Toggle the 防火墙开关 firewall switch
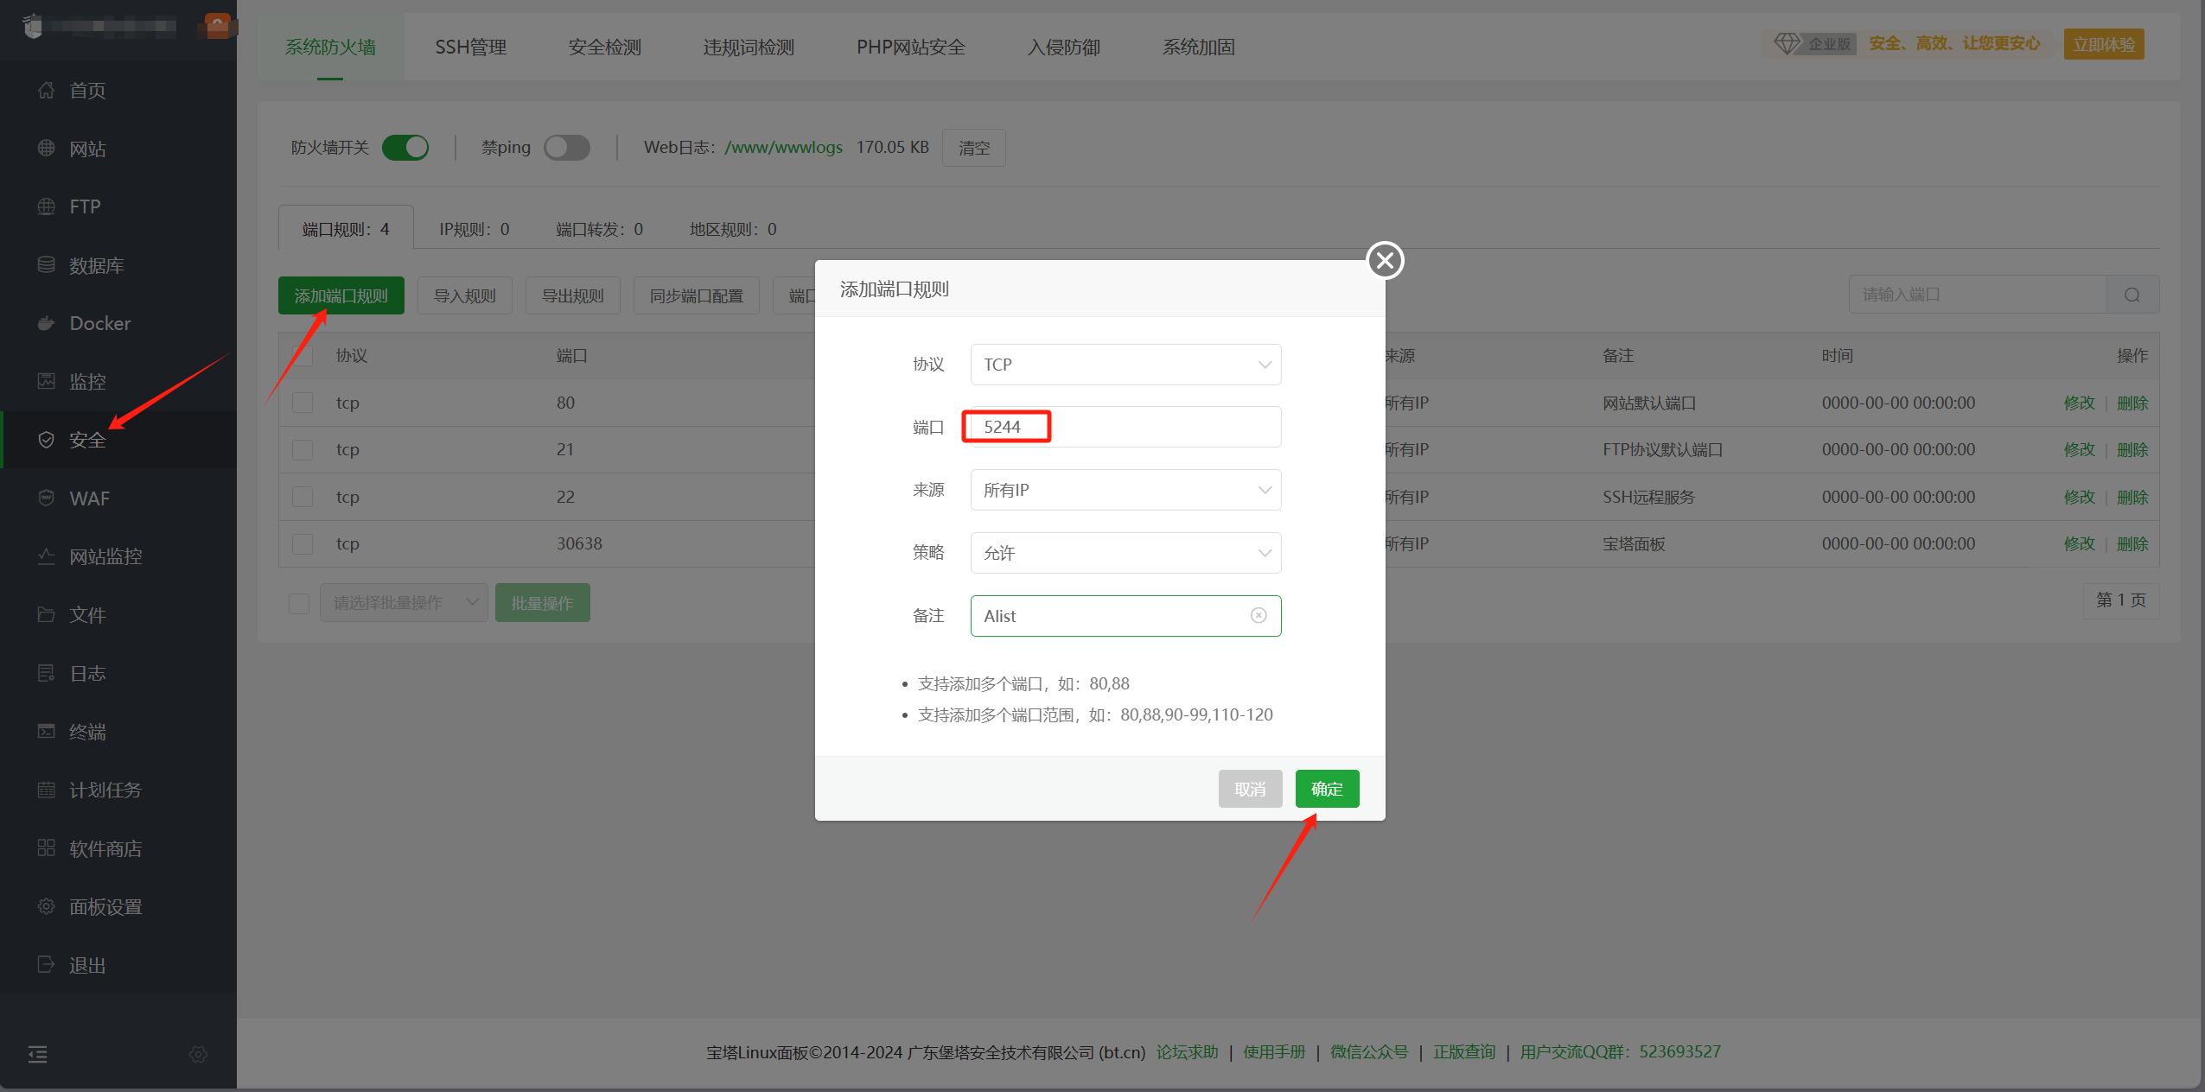 point(405,148)
